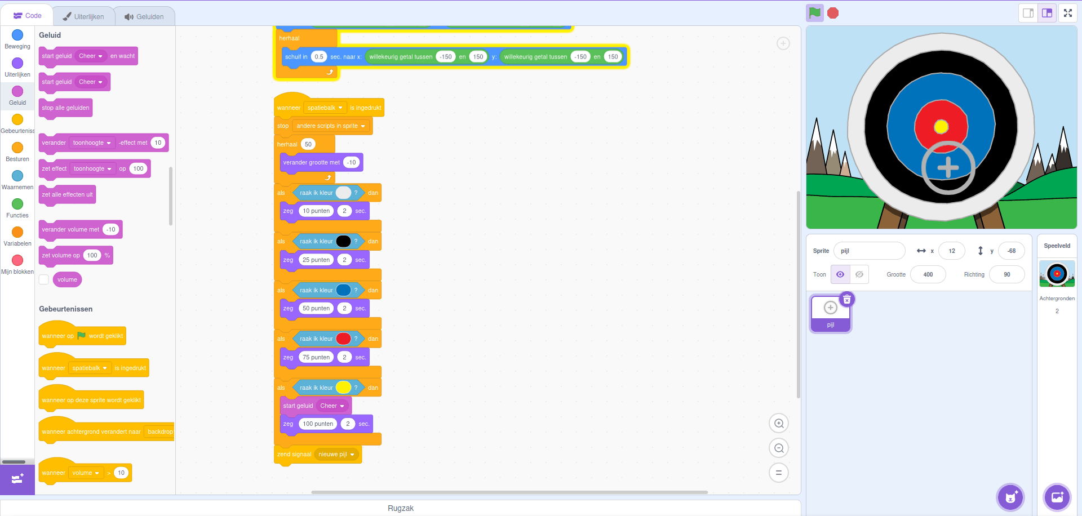The height and width of the screenshot is (516, 1082).
Task: Select the Uiterlijken block category
Action: [17, 68]
